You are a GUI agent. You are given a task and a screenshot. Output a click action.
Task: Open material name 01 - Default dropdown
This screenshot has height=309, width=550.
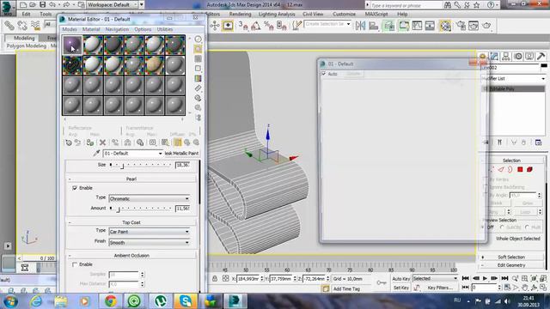133,154
